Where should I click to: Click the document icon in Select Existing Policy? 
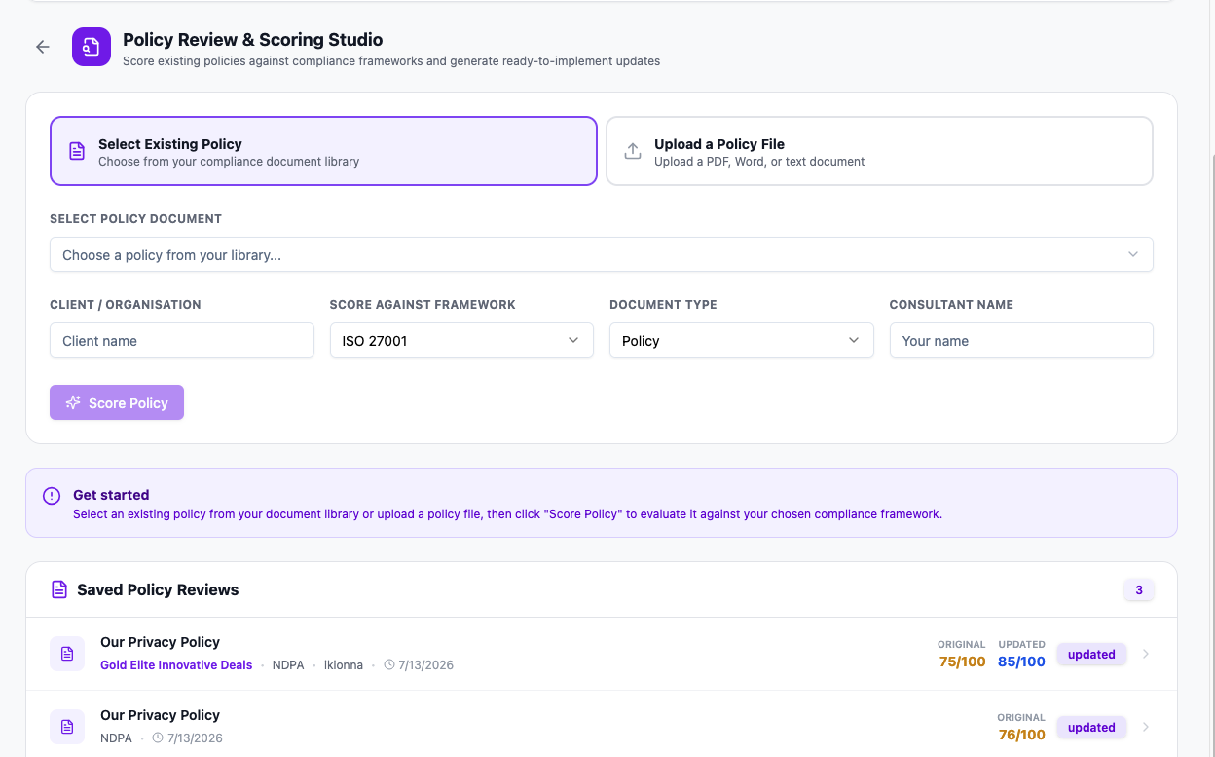coord(77,151)
